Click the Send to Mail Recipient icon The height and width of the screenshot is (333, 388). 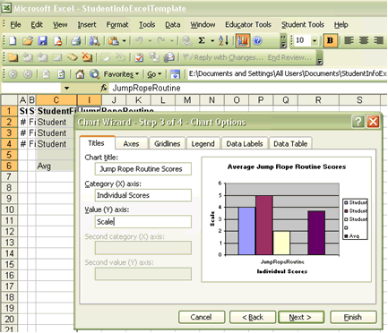pos(169,57)
